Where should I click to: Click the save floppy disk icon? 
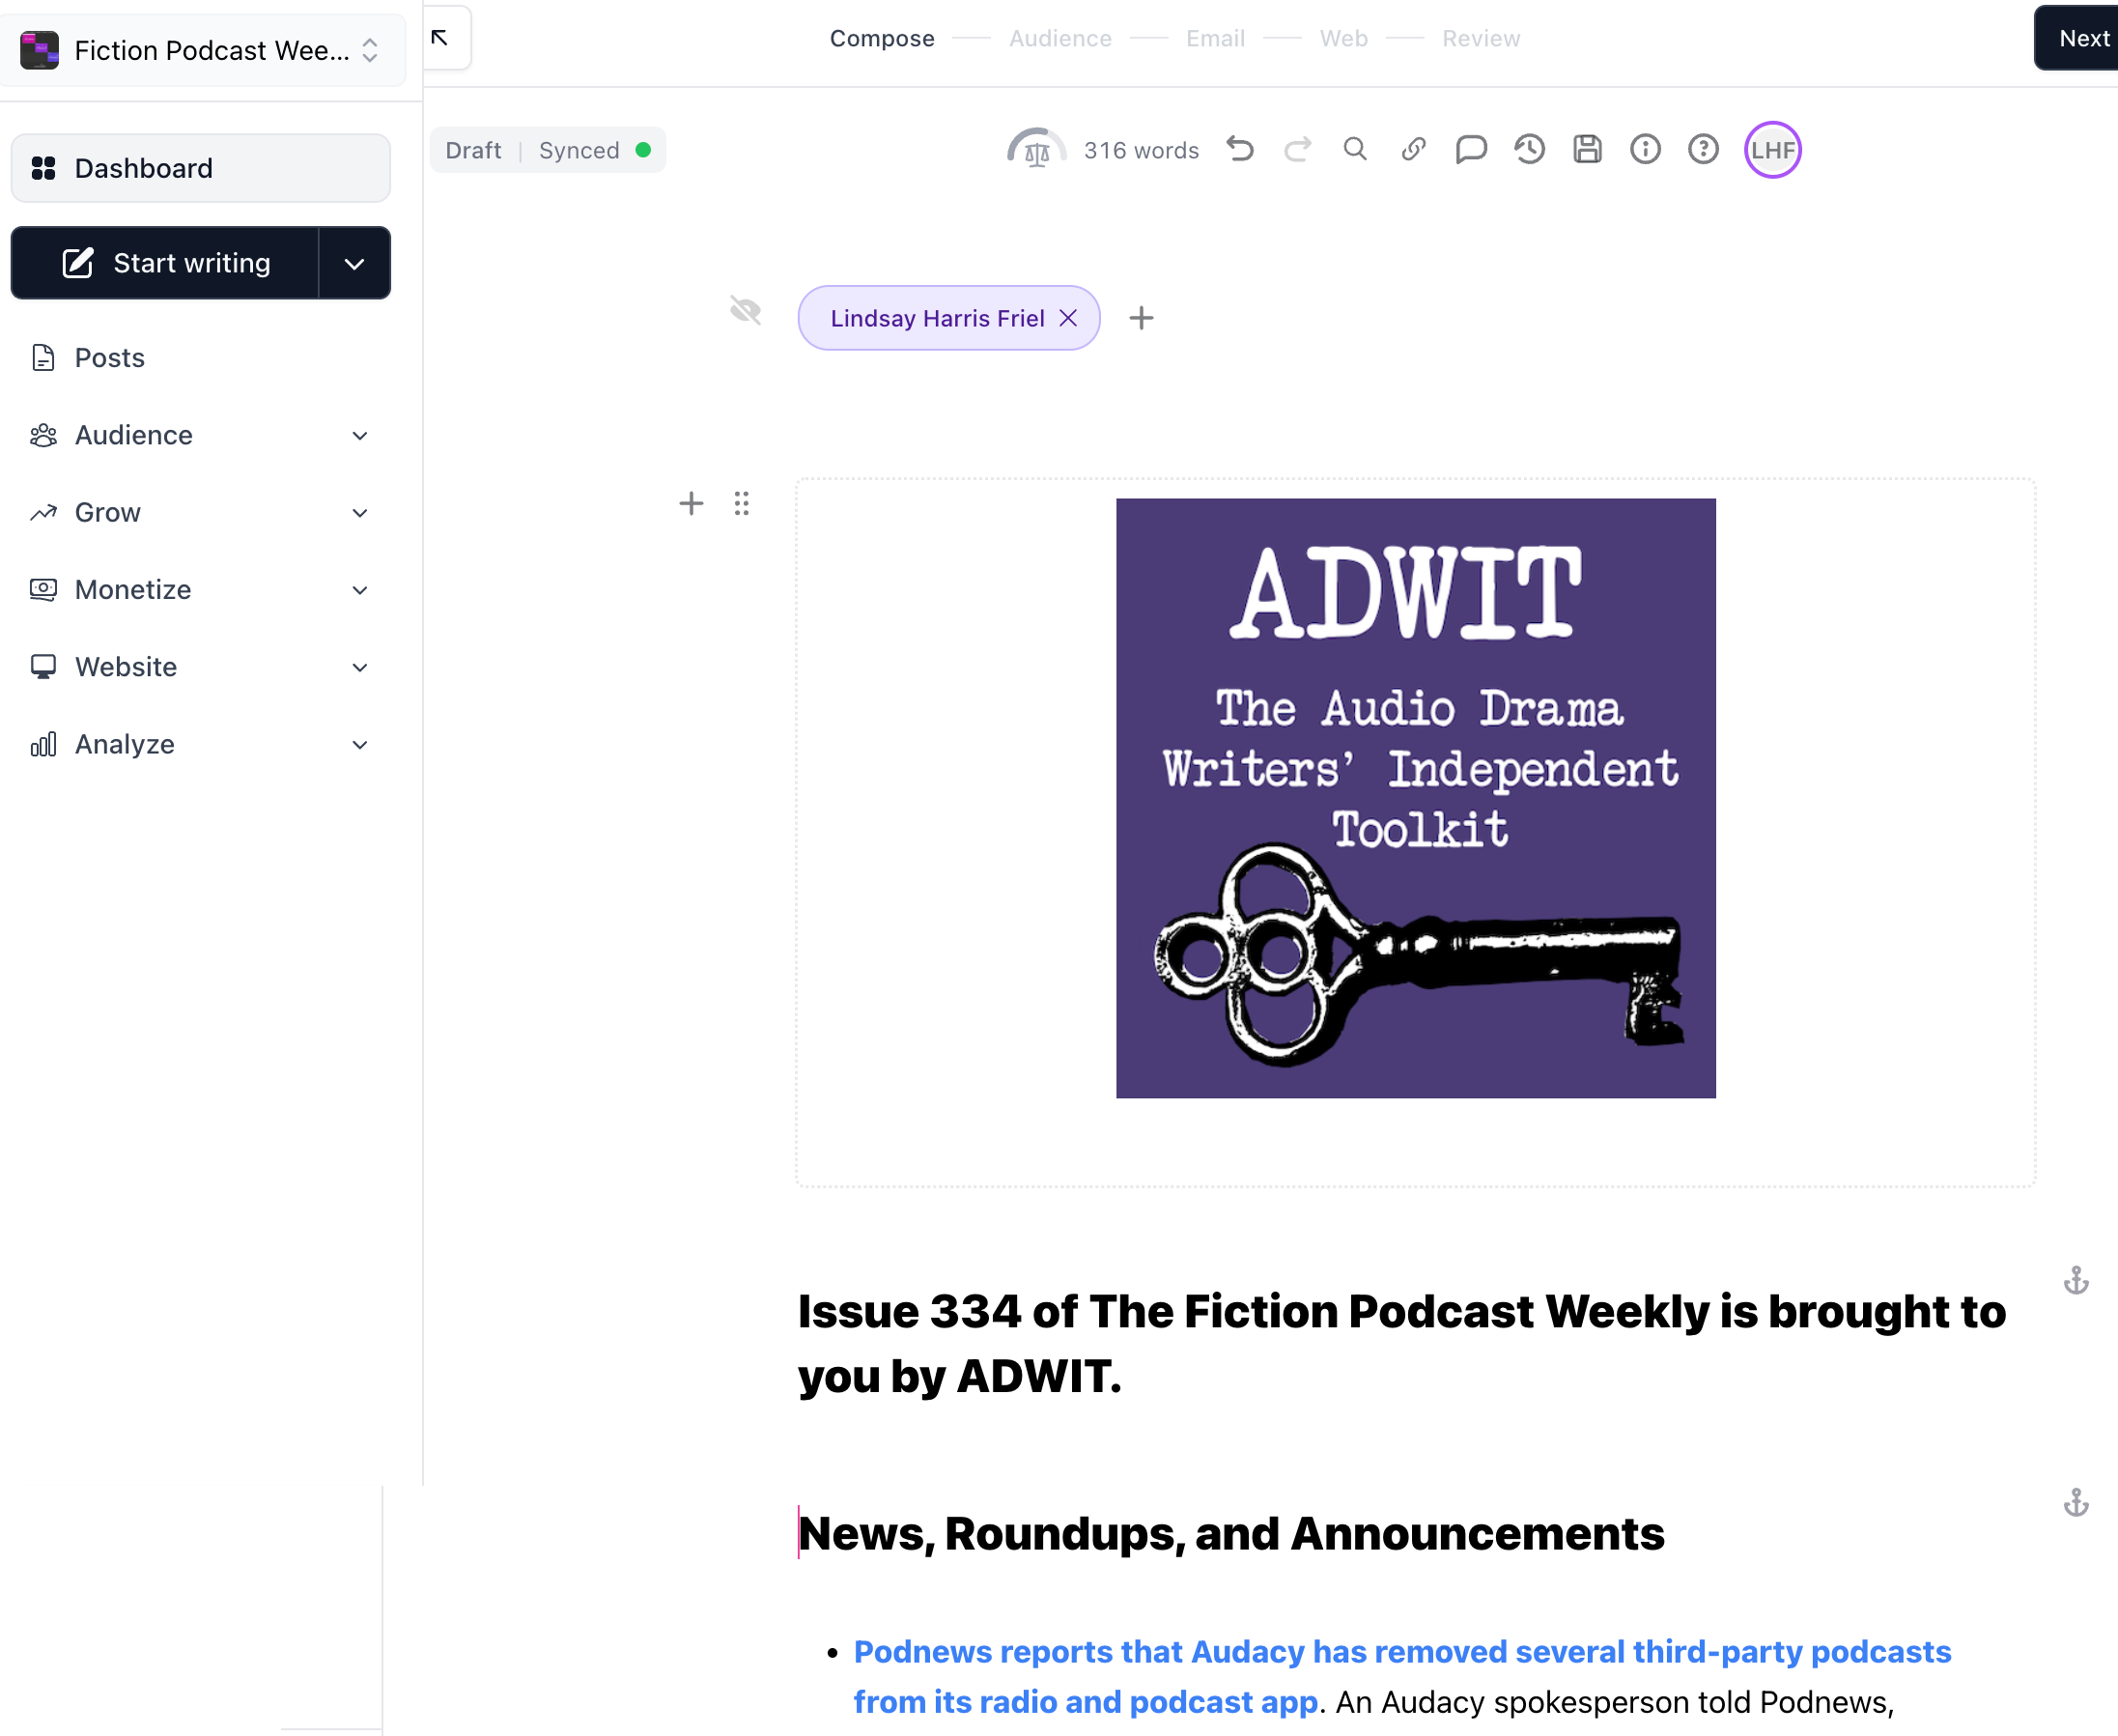pyautogui.click(x=1586, y=150)
